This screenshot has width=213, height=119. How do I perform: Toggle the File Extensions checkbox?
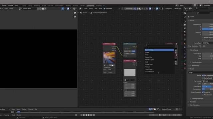point(203,76)
